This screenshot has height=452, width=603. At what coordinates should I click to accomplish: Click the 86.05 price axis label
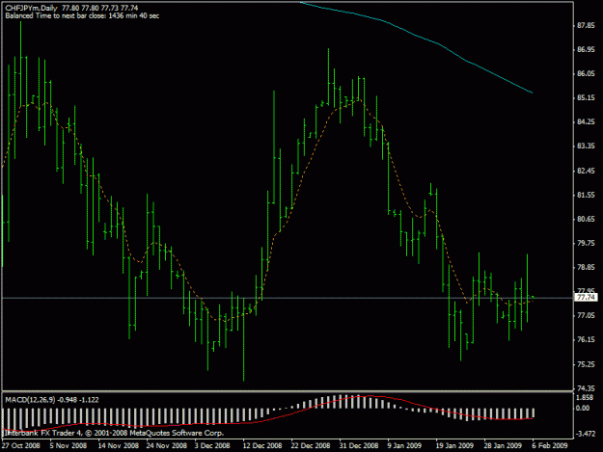(586, 74)
